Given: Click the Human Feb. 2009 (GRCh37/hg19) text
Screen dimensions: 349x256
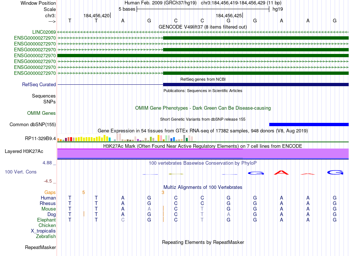Looking at the screenshot, I should (160, 3).
